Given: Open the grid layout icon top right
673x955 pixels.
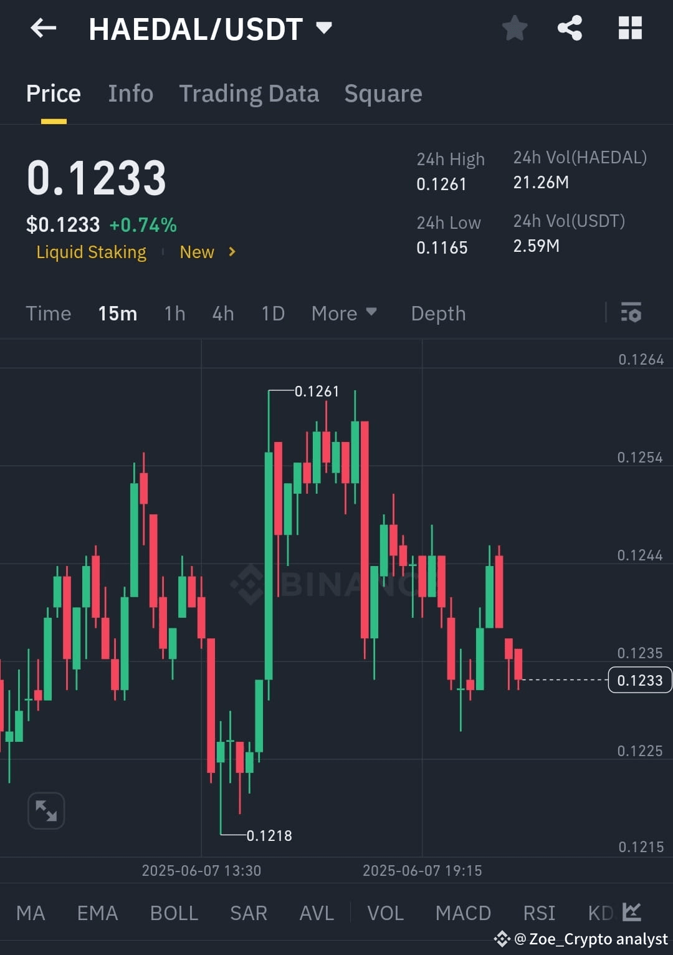Looking at the screenshot, I should coord(629,28).
